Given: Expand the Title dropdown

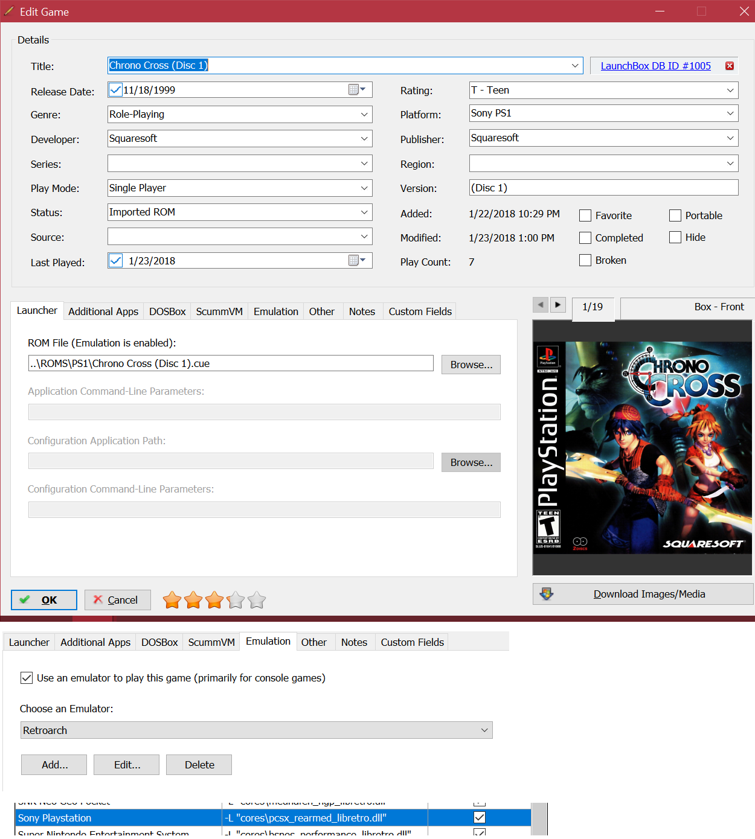Looking at the screenshot, I should [x=575, y=65].
